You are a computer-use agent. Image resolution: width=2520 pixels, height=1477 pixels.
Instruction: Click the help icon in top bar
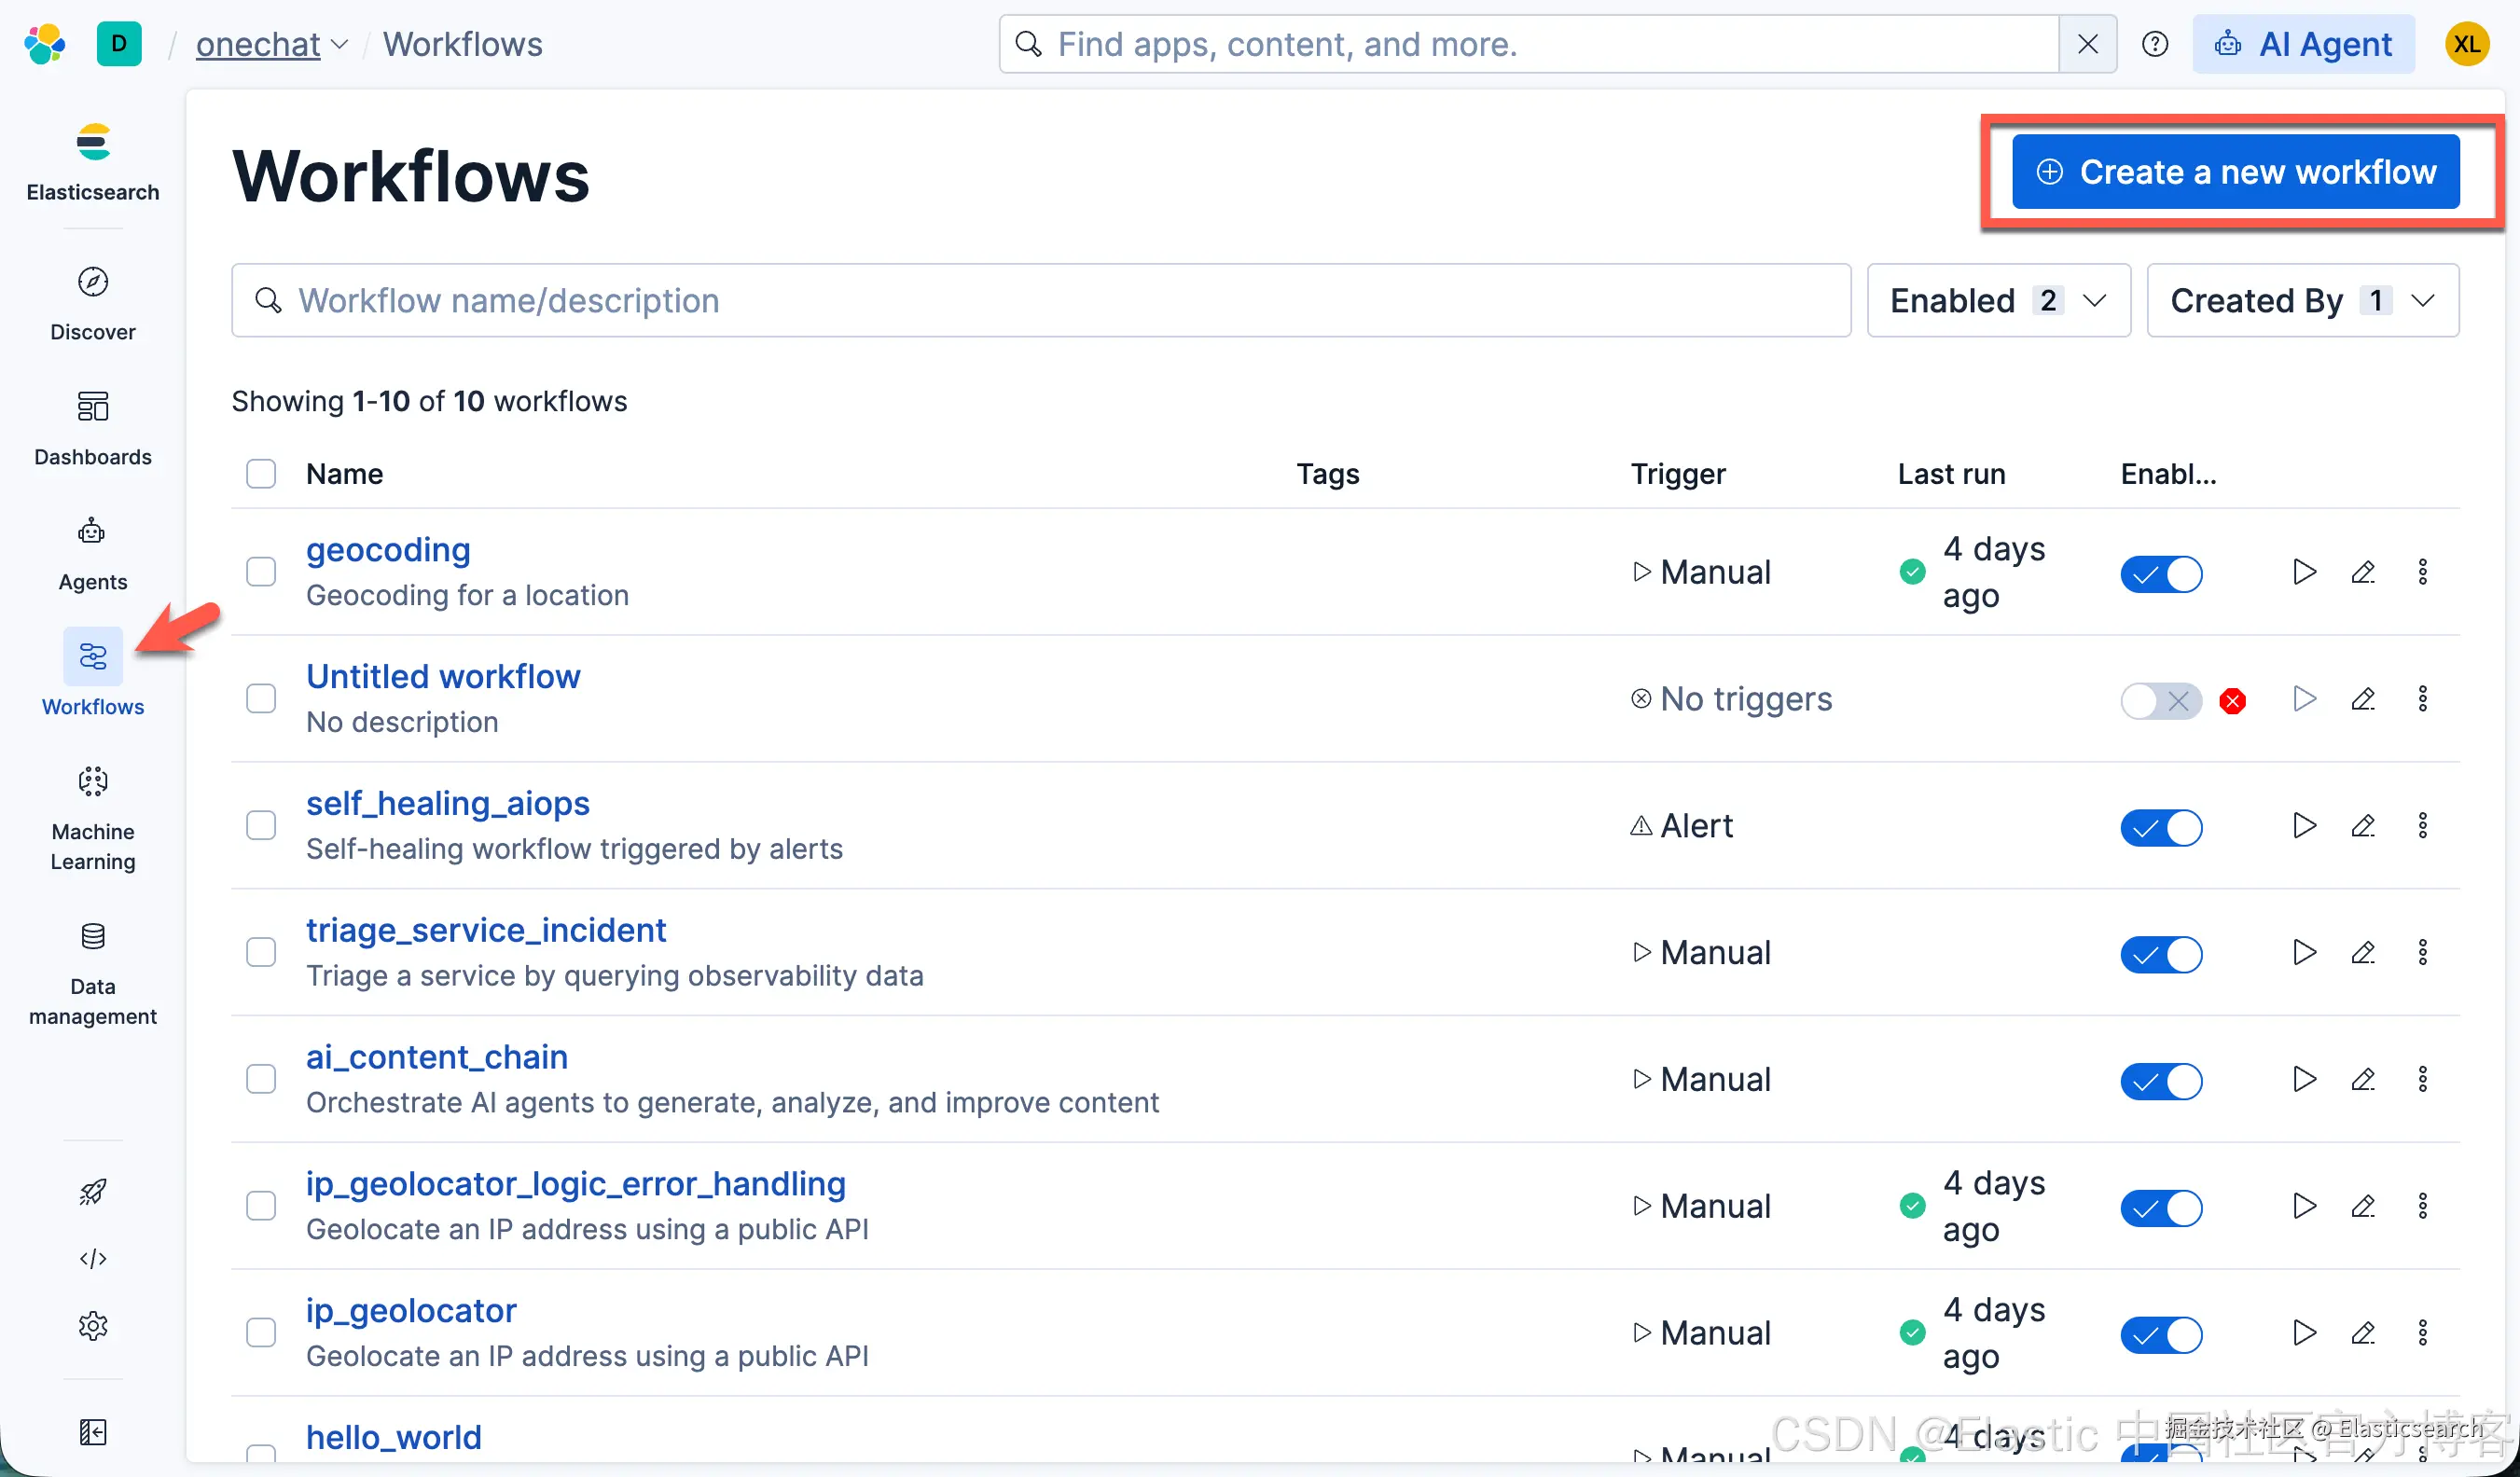coord(2154,44)
